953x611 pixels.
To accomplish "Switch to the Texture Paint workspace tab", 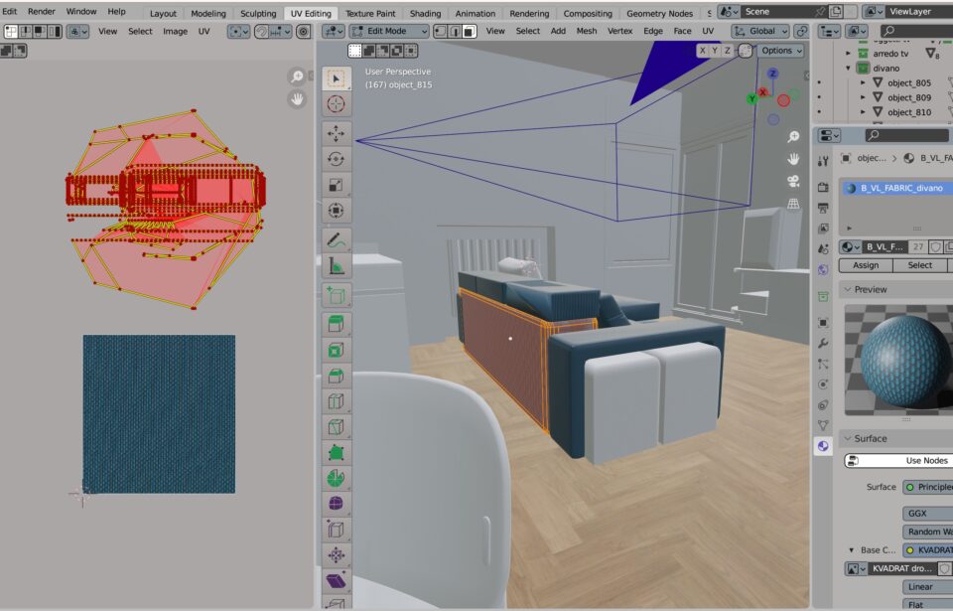I will pyautogui.click(x=370, y=13).
